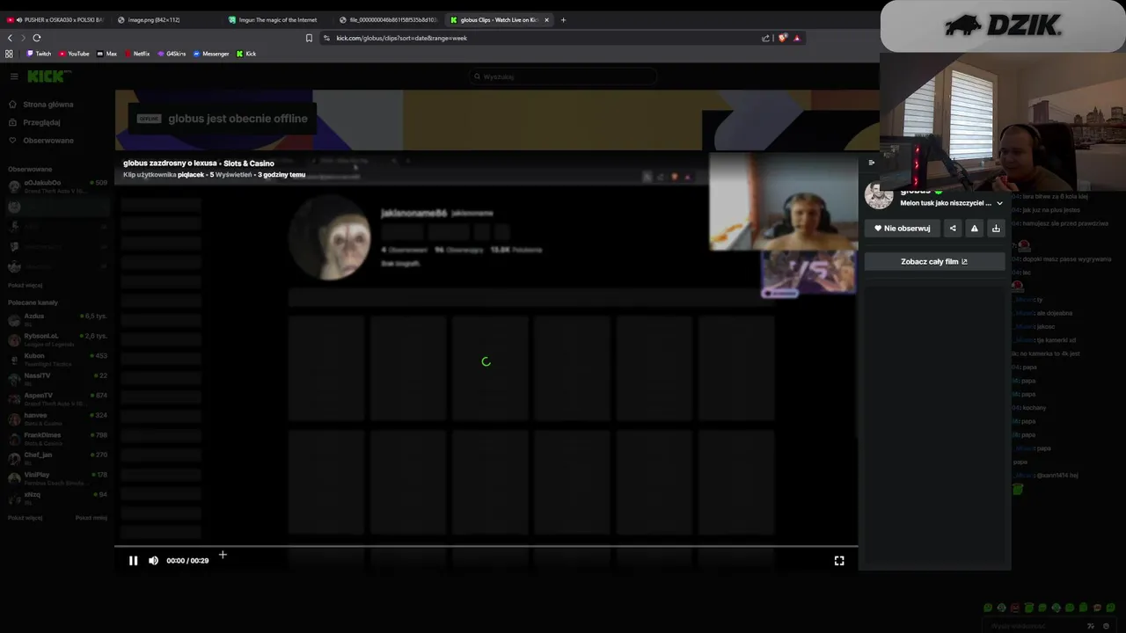1126x633 pixels.
Task: Open Azdus recommended channel
Action: pyautogui.click(x=57, y=318)
